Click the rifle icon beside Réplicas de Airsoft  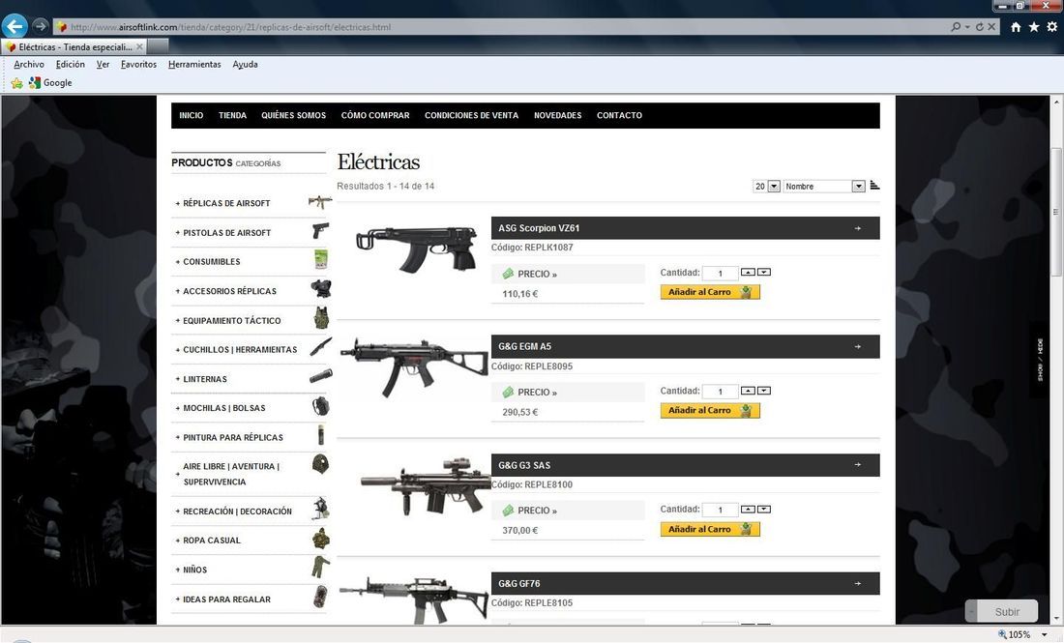tap(320, 202)
